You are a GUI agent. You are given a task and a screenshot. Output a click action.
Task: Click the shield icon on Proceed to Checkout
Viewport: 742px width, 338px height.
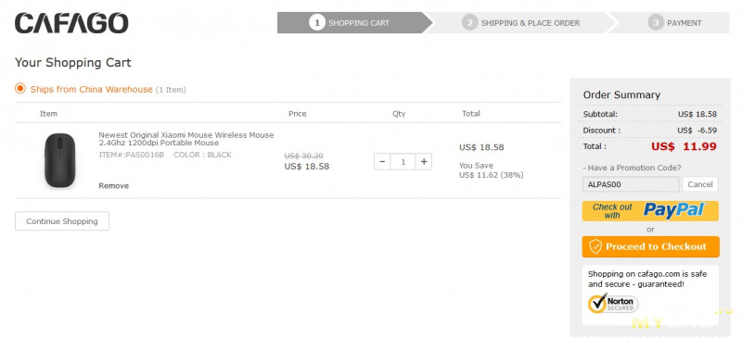coord(595,246)
